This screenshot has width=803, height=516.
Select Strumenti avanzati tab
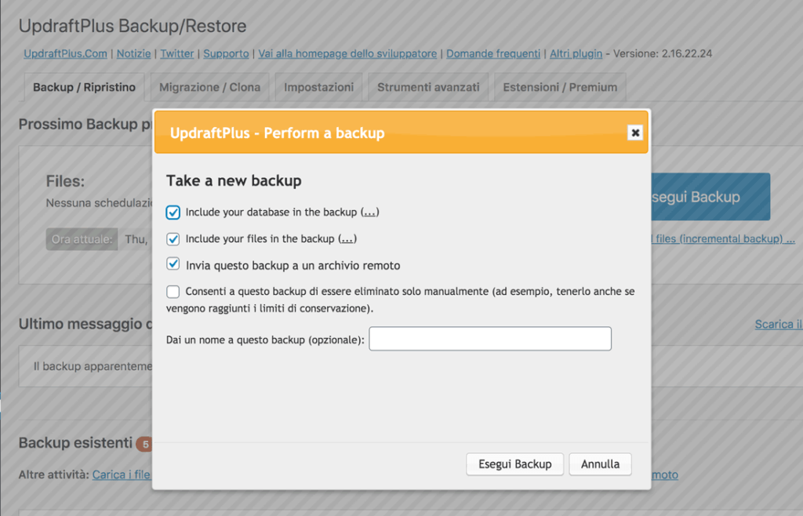pos(428,87)
